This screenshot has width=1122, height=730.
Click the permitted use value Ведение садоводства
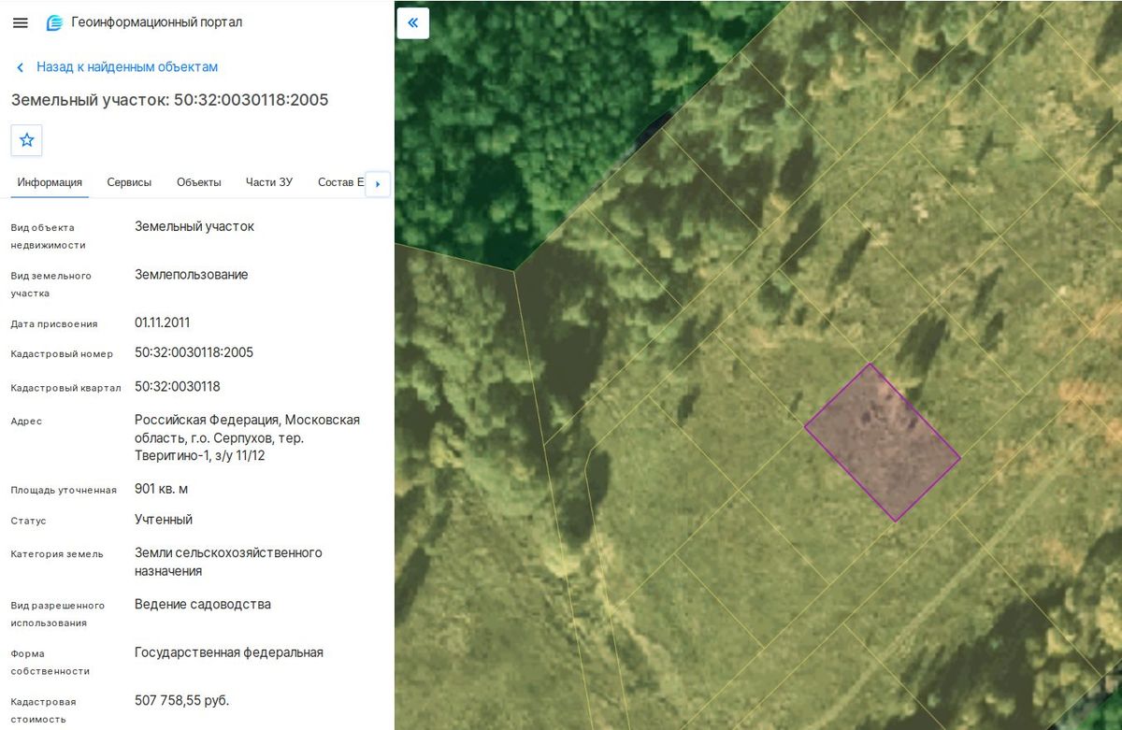pyautogui.click(x=203, y=604)
